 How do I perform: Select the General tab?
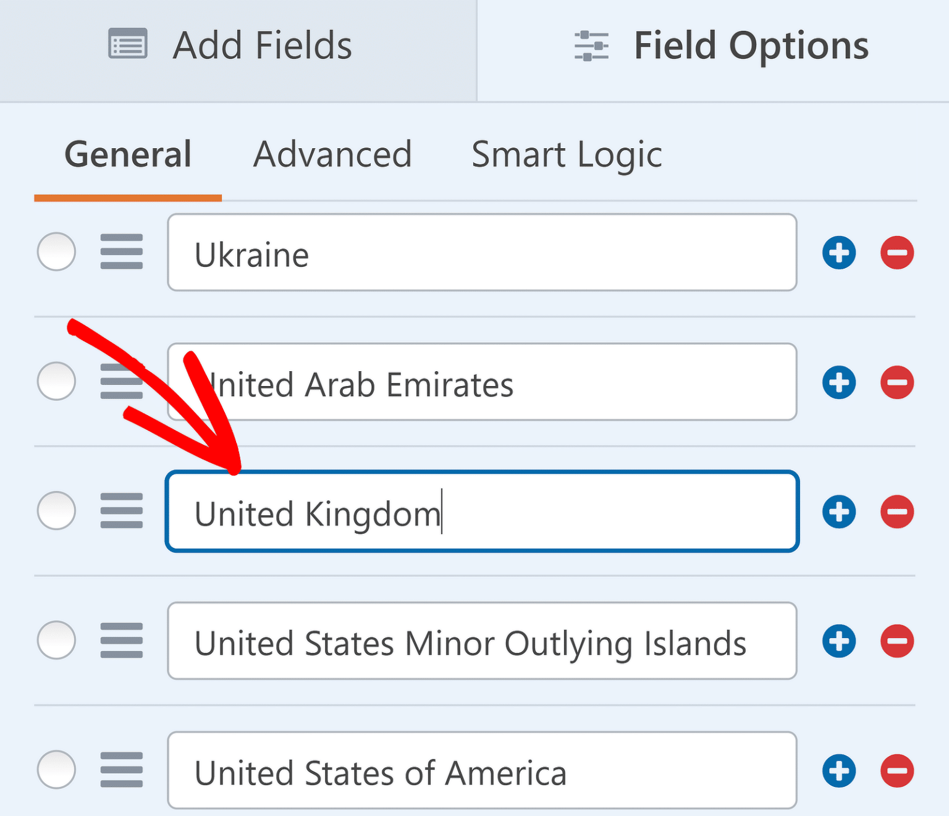pos(127,154)
